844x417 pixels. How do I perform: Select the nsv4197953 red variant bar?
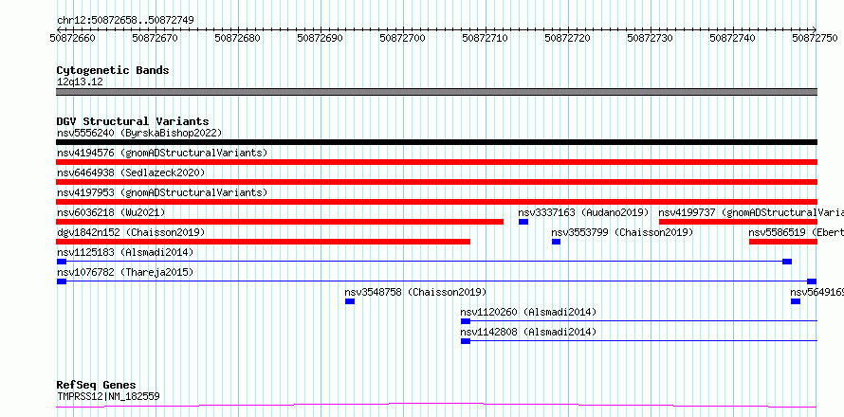point(436,202)
